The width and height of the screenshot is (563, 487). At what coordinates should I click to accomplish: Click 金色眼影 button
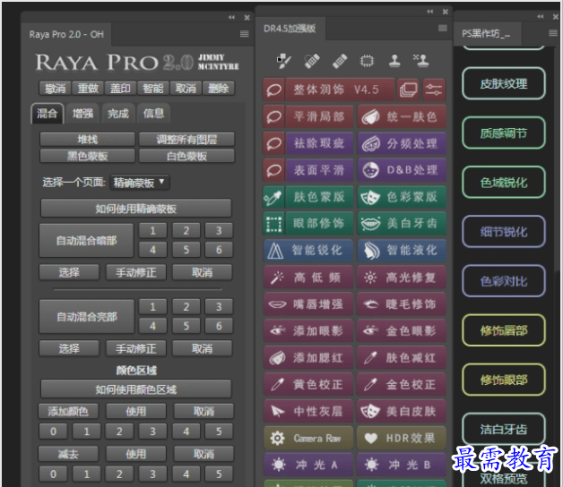coord(402,330)
